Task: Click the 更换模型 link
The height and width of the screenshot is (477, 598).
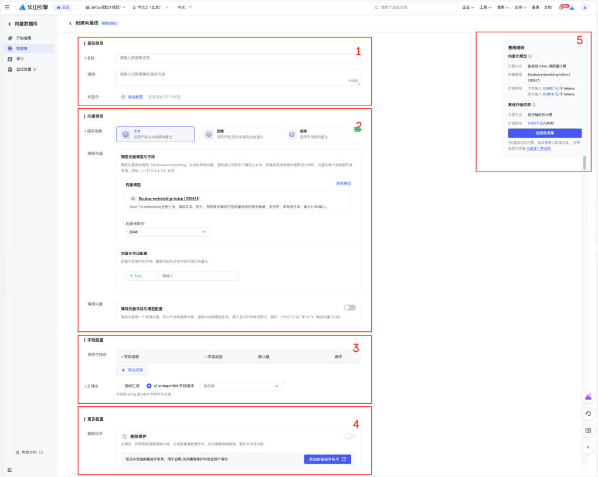Action: pos(343,183)
